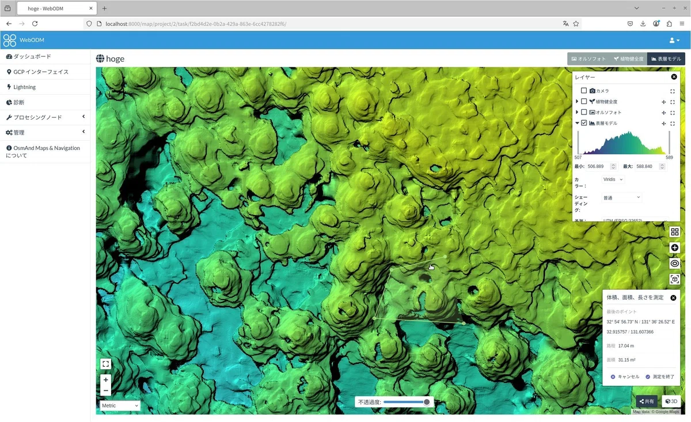This screenshot has height=422, width=691.
Task: Close the レイヤー panel
Action: [674, 77]
